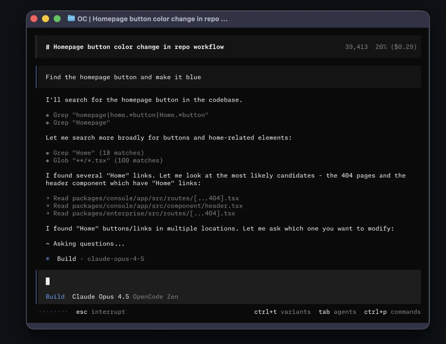Click the Build agent status icon
The height and width of the screenshot is (344, 446).
[47, 259]
